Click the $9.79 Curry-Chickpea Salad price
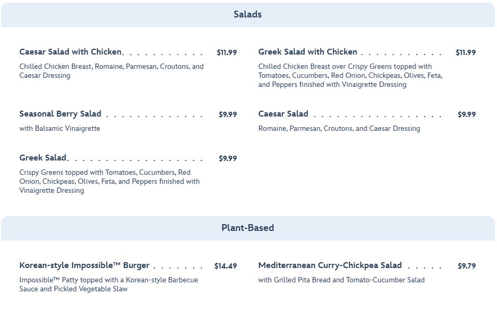497x312 pixels. 467,266
